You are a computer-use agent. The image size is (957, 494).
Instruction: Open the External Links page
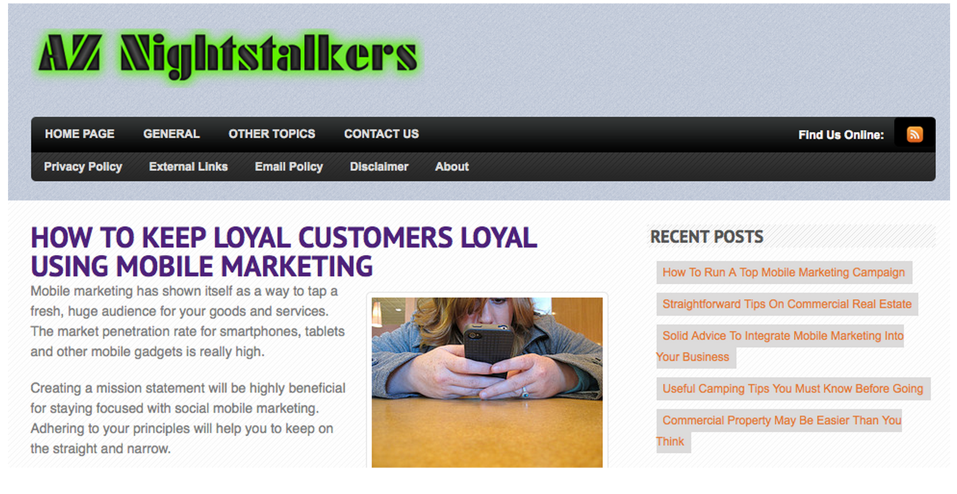coord(188,167)
